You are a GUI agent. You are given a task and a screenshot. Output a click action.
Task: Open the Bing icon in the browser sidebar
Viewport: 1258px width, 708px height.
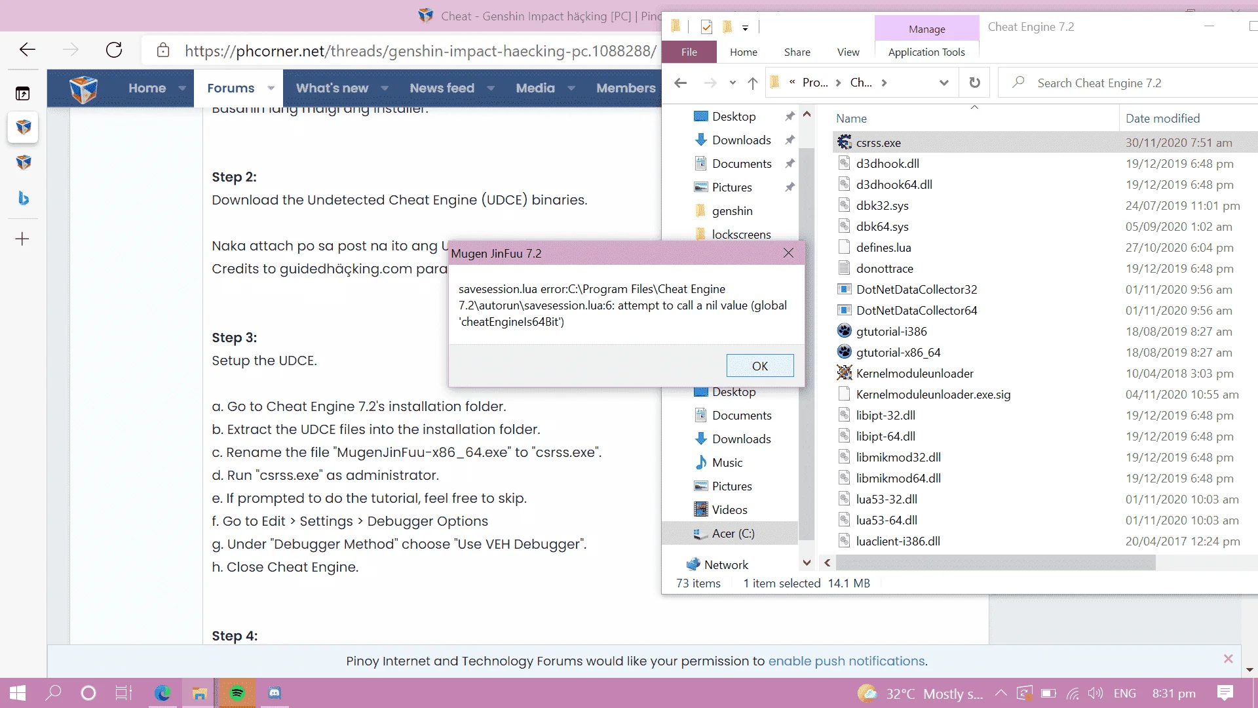click(x=23, y=198)
